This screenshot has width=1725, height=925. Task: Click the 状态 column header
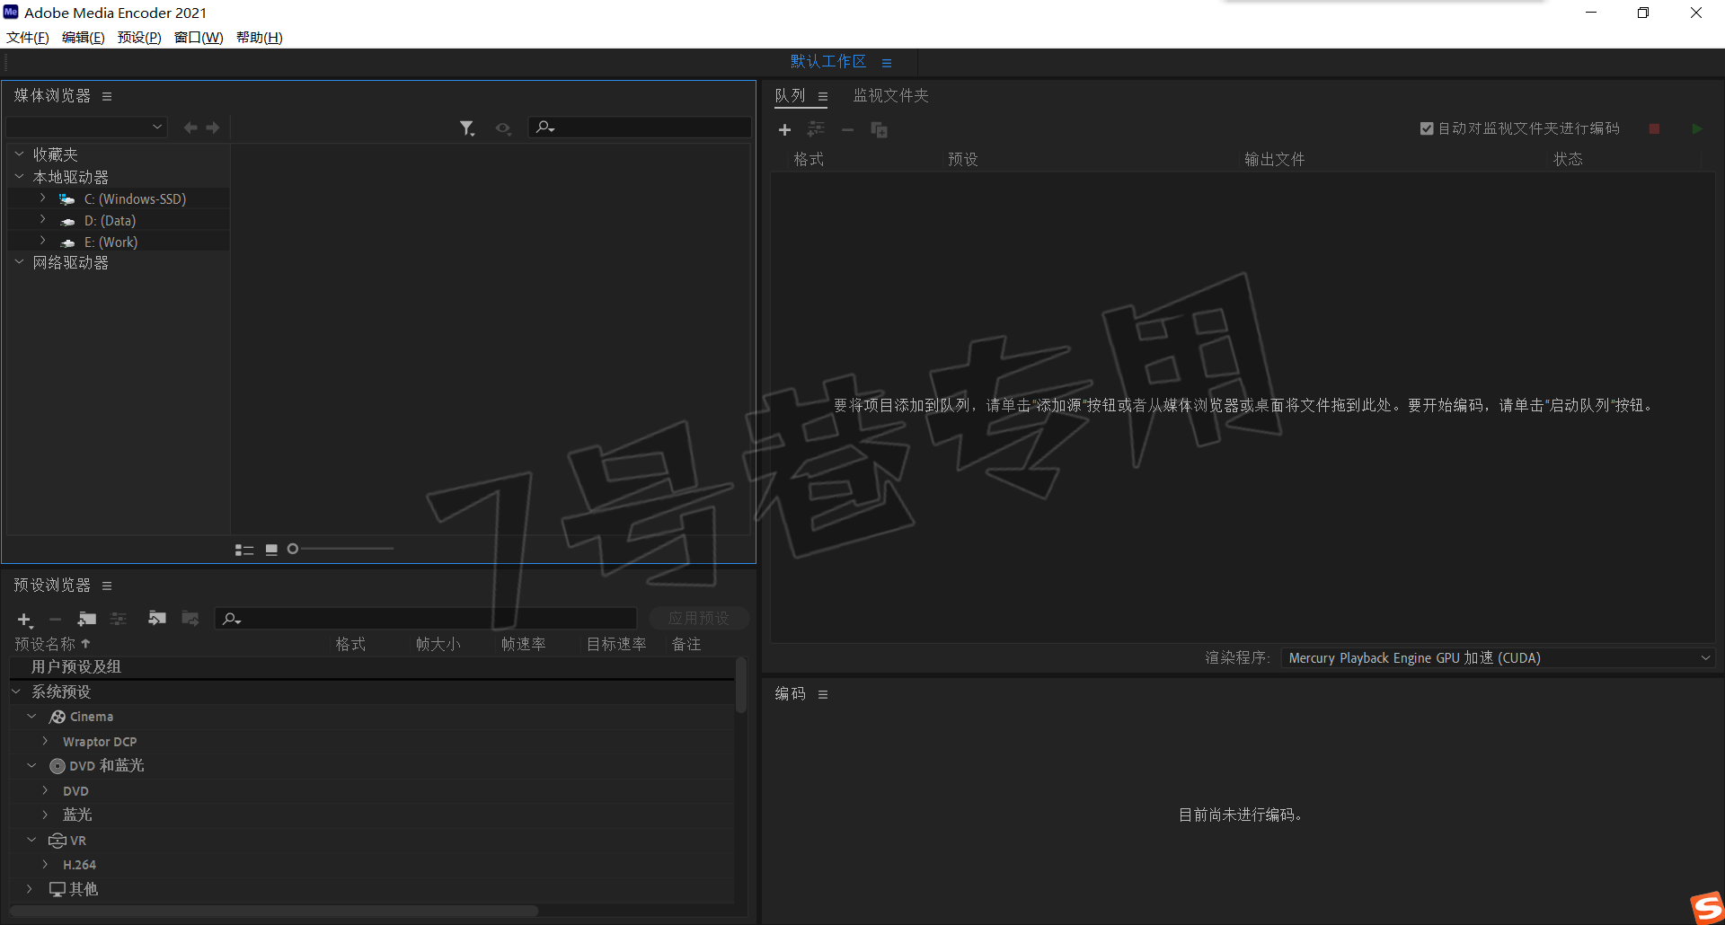1568,160
